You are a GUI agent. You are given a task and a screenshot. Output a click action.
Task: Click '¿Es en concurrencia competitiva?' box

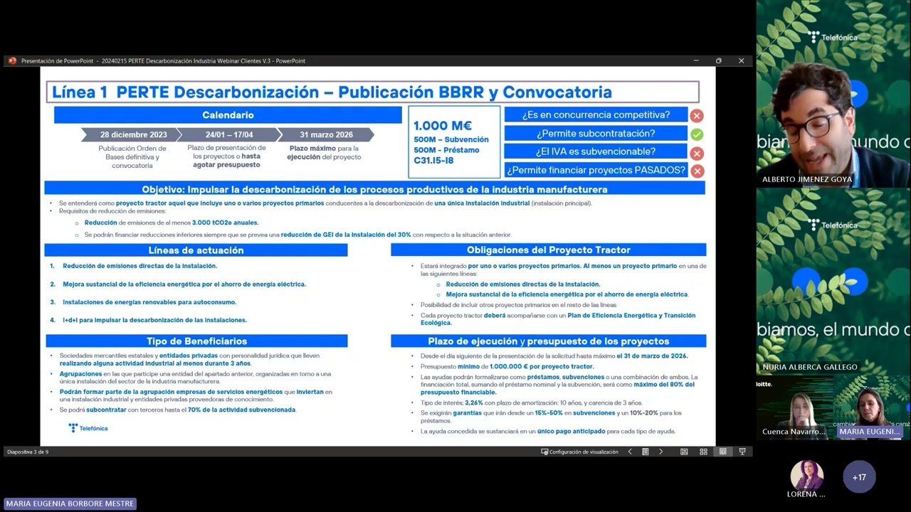[596, 114]
